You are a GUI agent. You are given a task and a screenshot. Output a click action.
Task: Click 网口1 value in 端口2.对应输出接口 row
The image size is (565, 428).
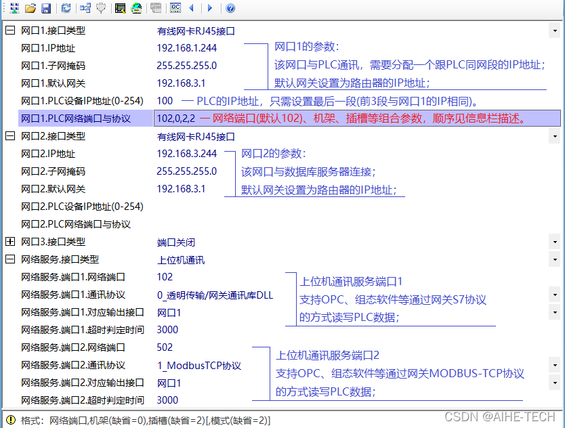point(169,383)
